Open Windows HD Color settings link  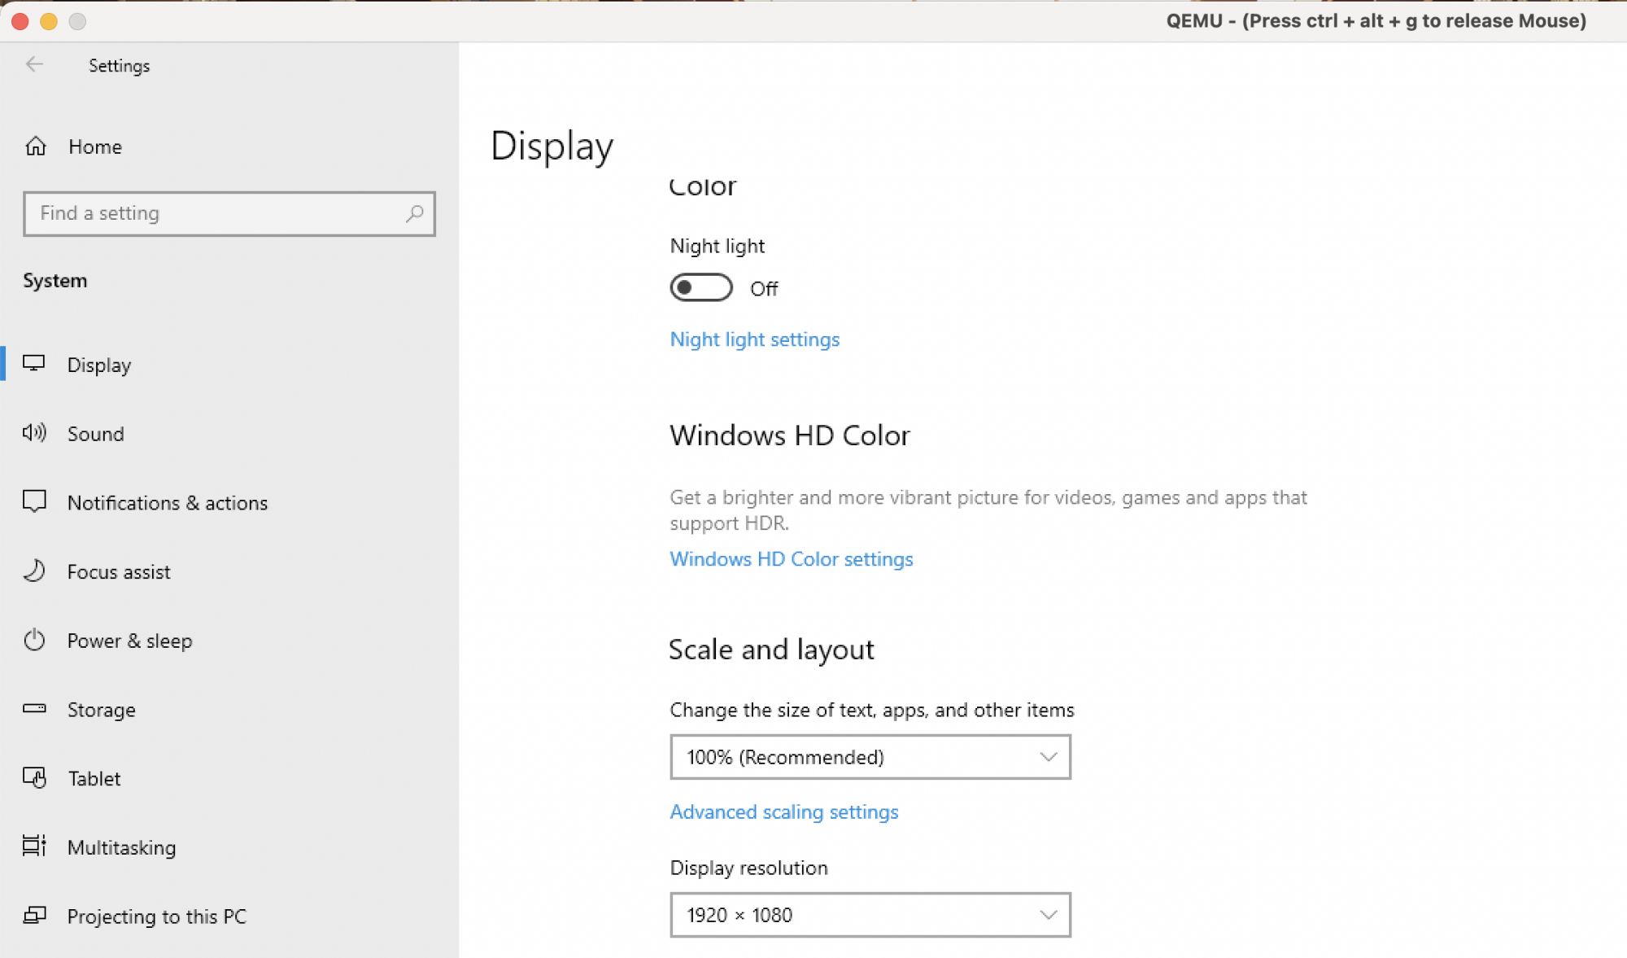(x=791, y=559)
